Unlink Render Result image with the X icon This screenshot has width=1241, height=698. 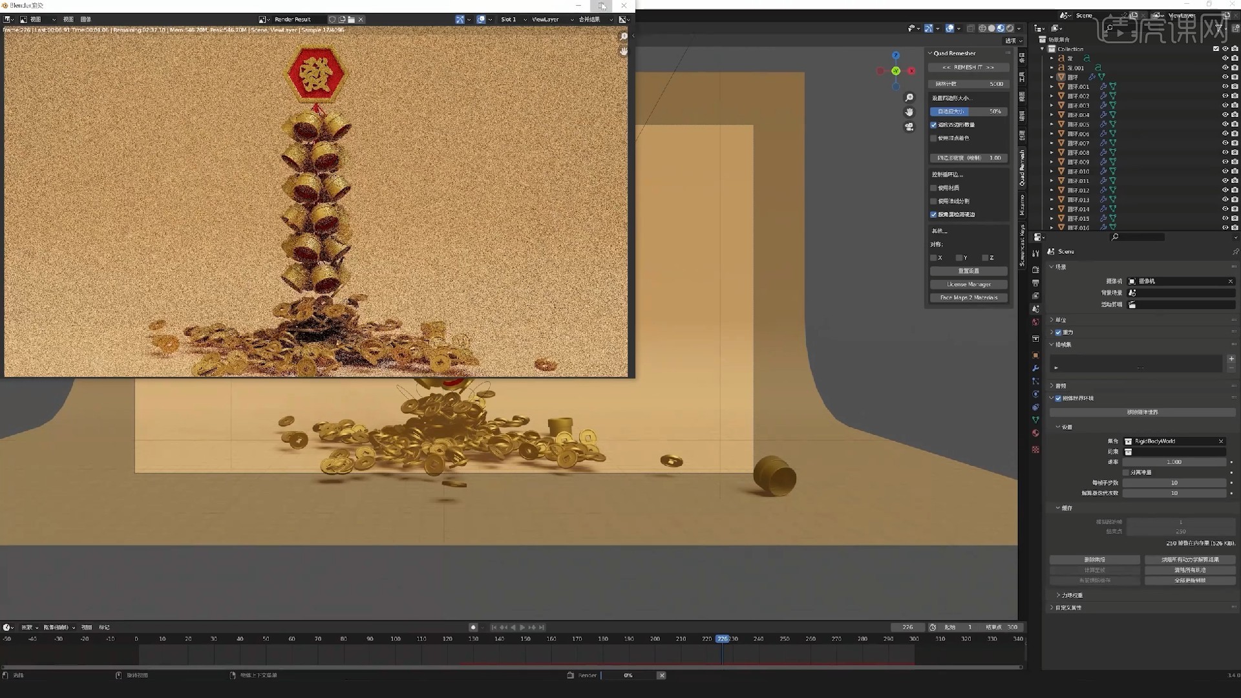[x=361, y=19]
